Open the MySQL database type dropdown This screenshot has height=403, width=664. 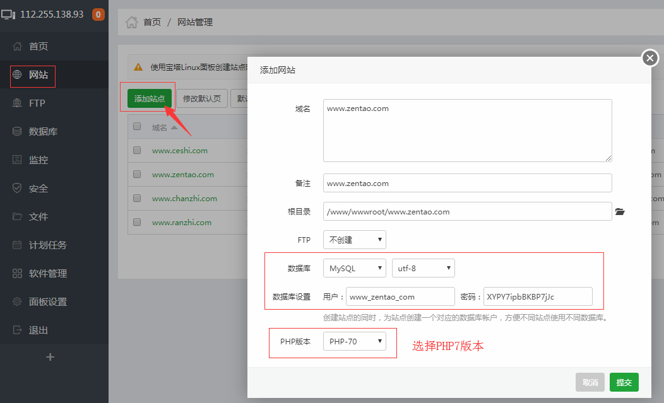(354, 268)
